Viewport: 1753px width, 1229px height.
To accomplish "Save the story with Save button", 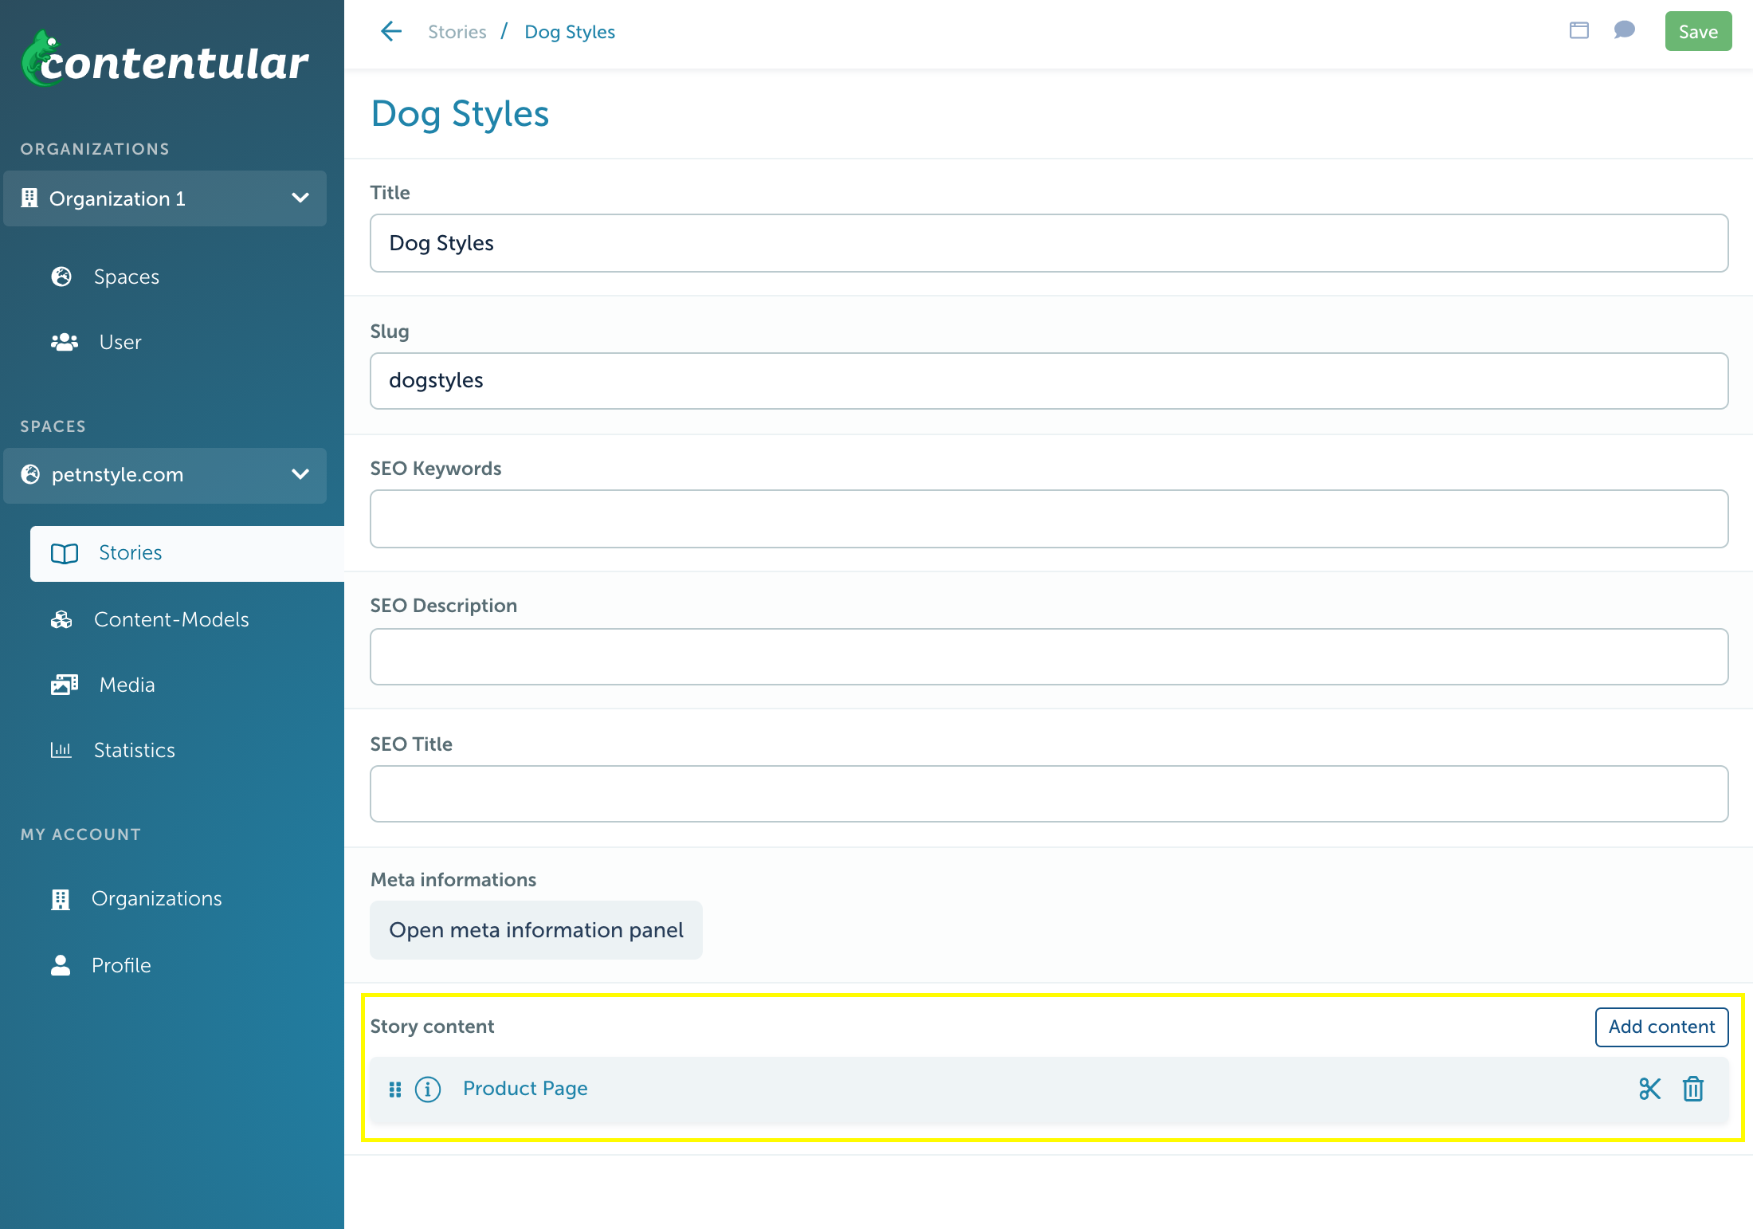I will tap(1698, 31).
